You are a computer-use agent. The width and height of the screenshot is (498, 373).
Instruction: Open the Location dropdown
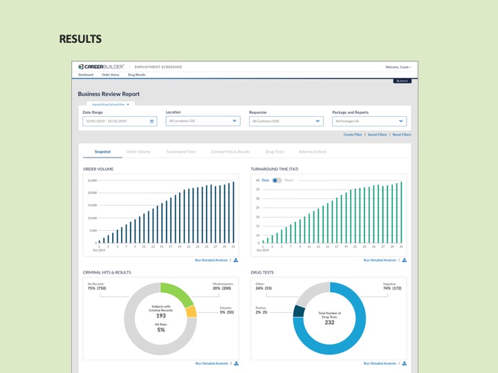pyautogui.click(x=203, y=121)
